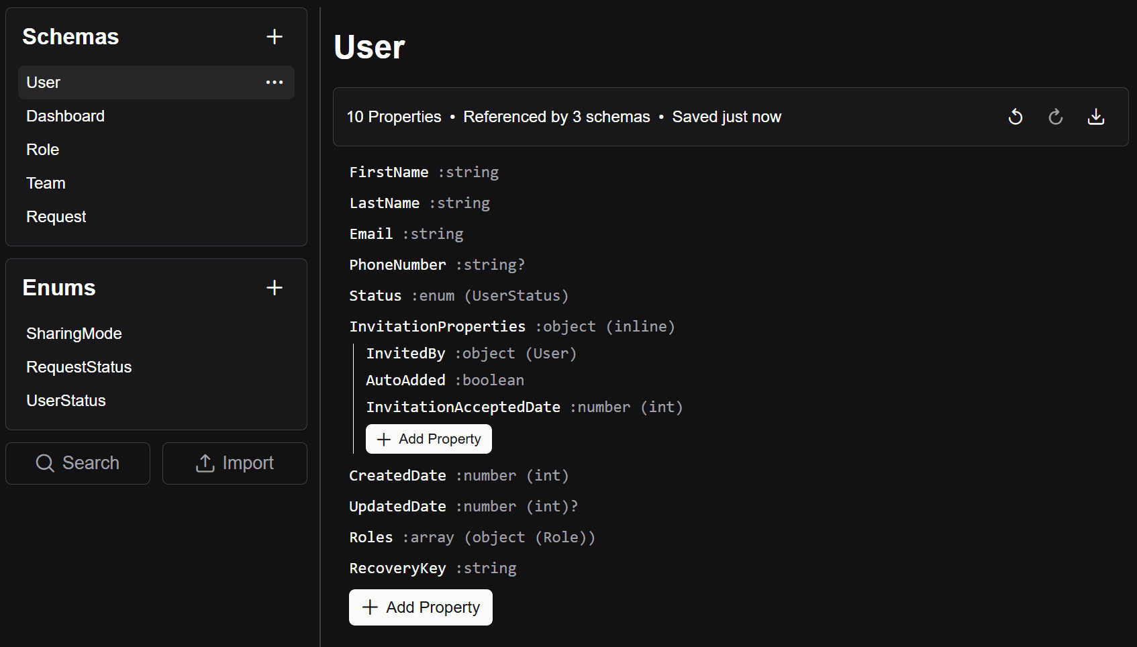Select the InvitationProperties object property
The width and height of the screenshot is (1137, 647).
tap(512, 327)
